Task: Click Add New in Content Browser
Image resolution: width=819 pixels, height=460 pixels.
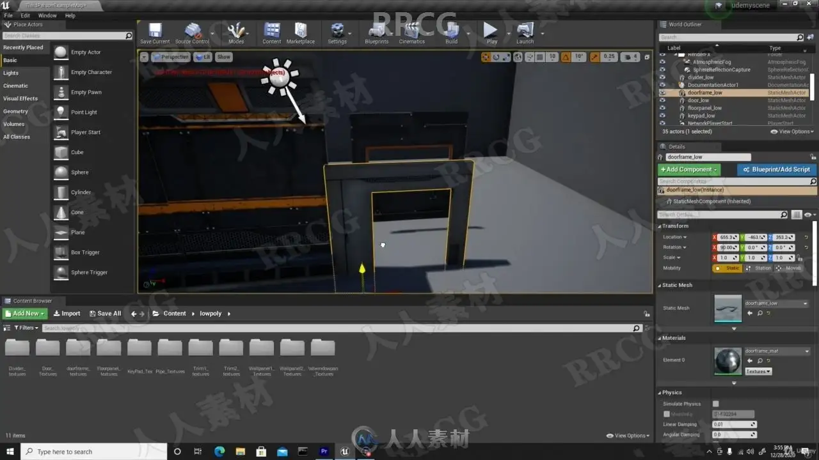Action: (x=25, y=314)
